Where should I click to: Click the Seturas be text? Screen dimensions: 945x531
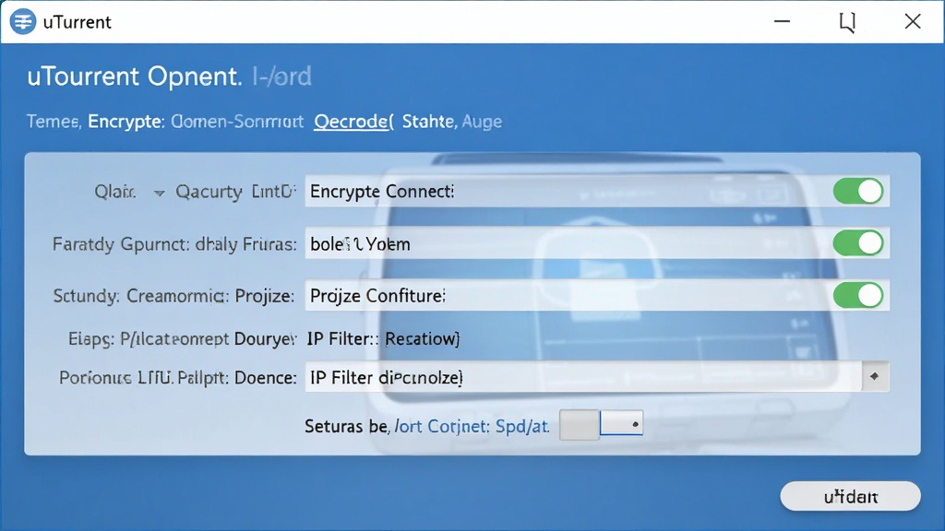click(x=347, y=426)
